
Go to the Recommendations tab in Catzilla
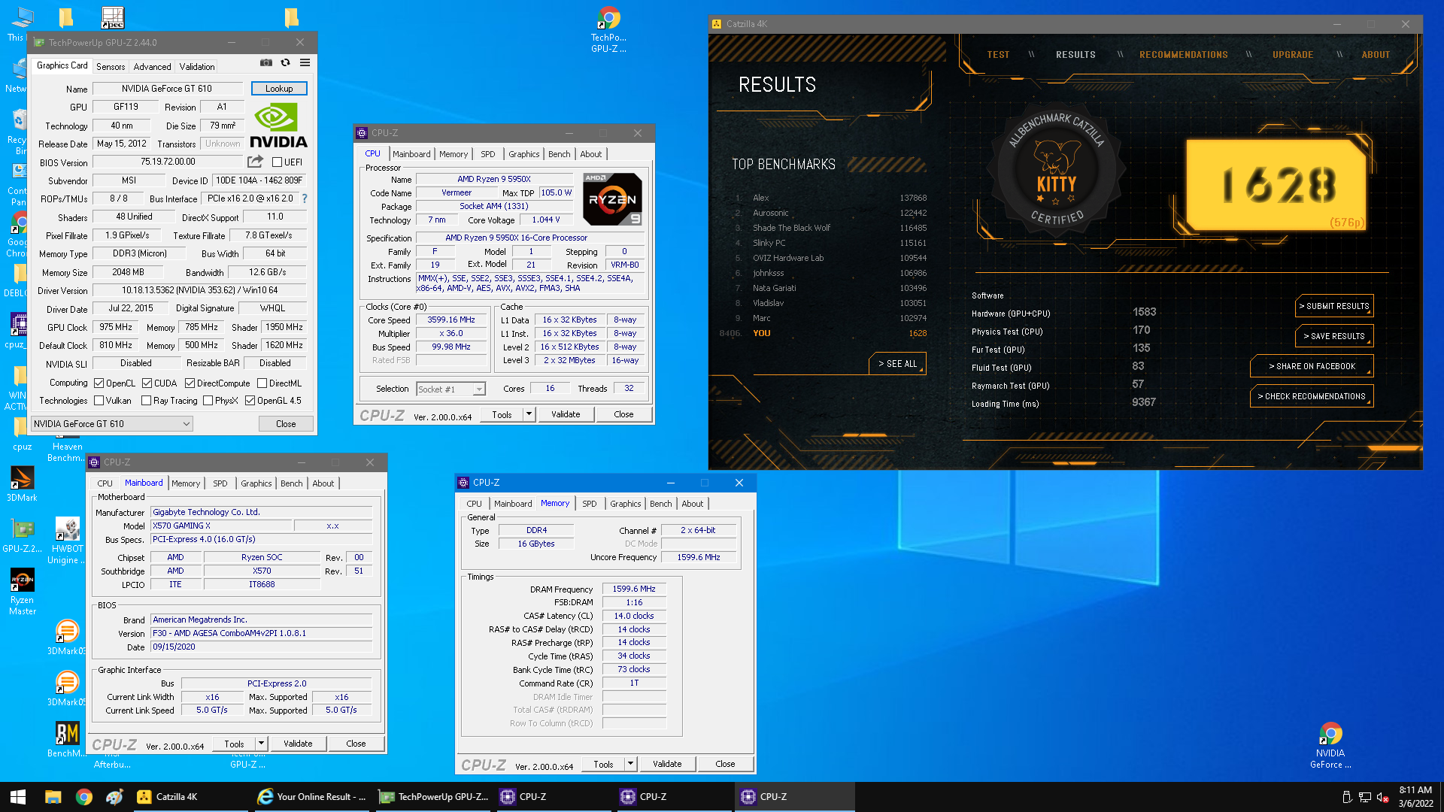[x=1183, y=55]
